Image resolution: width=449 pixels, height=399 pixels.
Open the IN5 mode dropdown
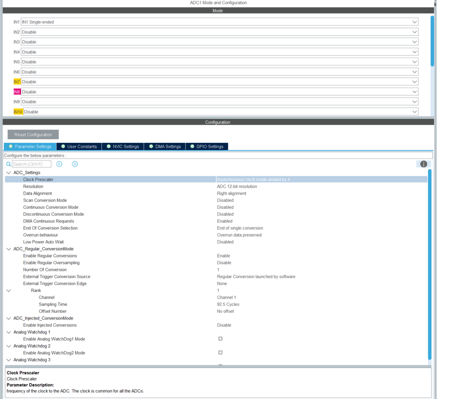click(219, 62)
